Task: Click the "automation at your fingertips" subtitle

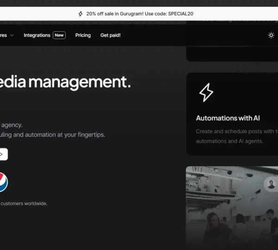Action: coord(52,135)
